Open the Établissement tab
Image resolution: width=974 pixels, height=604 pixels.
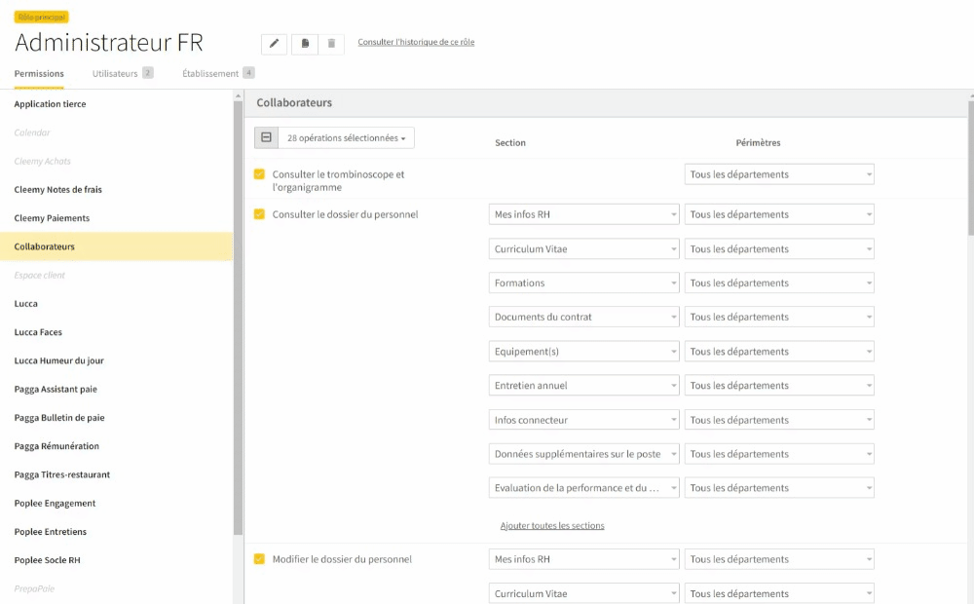pos(218,73)
